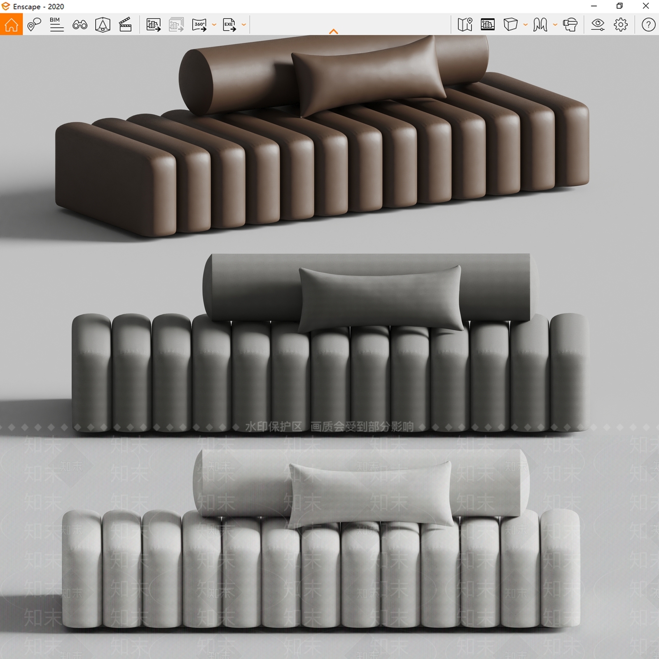Click the Batch Rendering icon
Screen dimensions: 659x659
pos(176,25)
